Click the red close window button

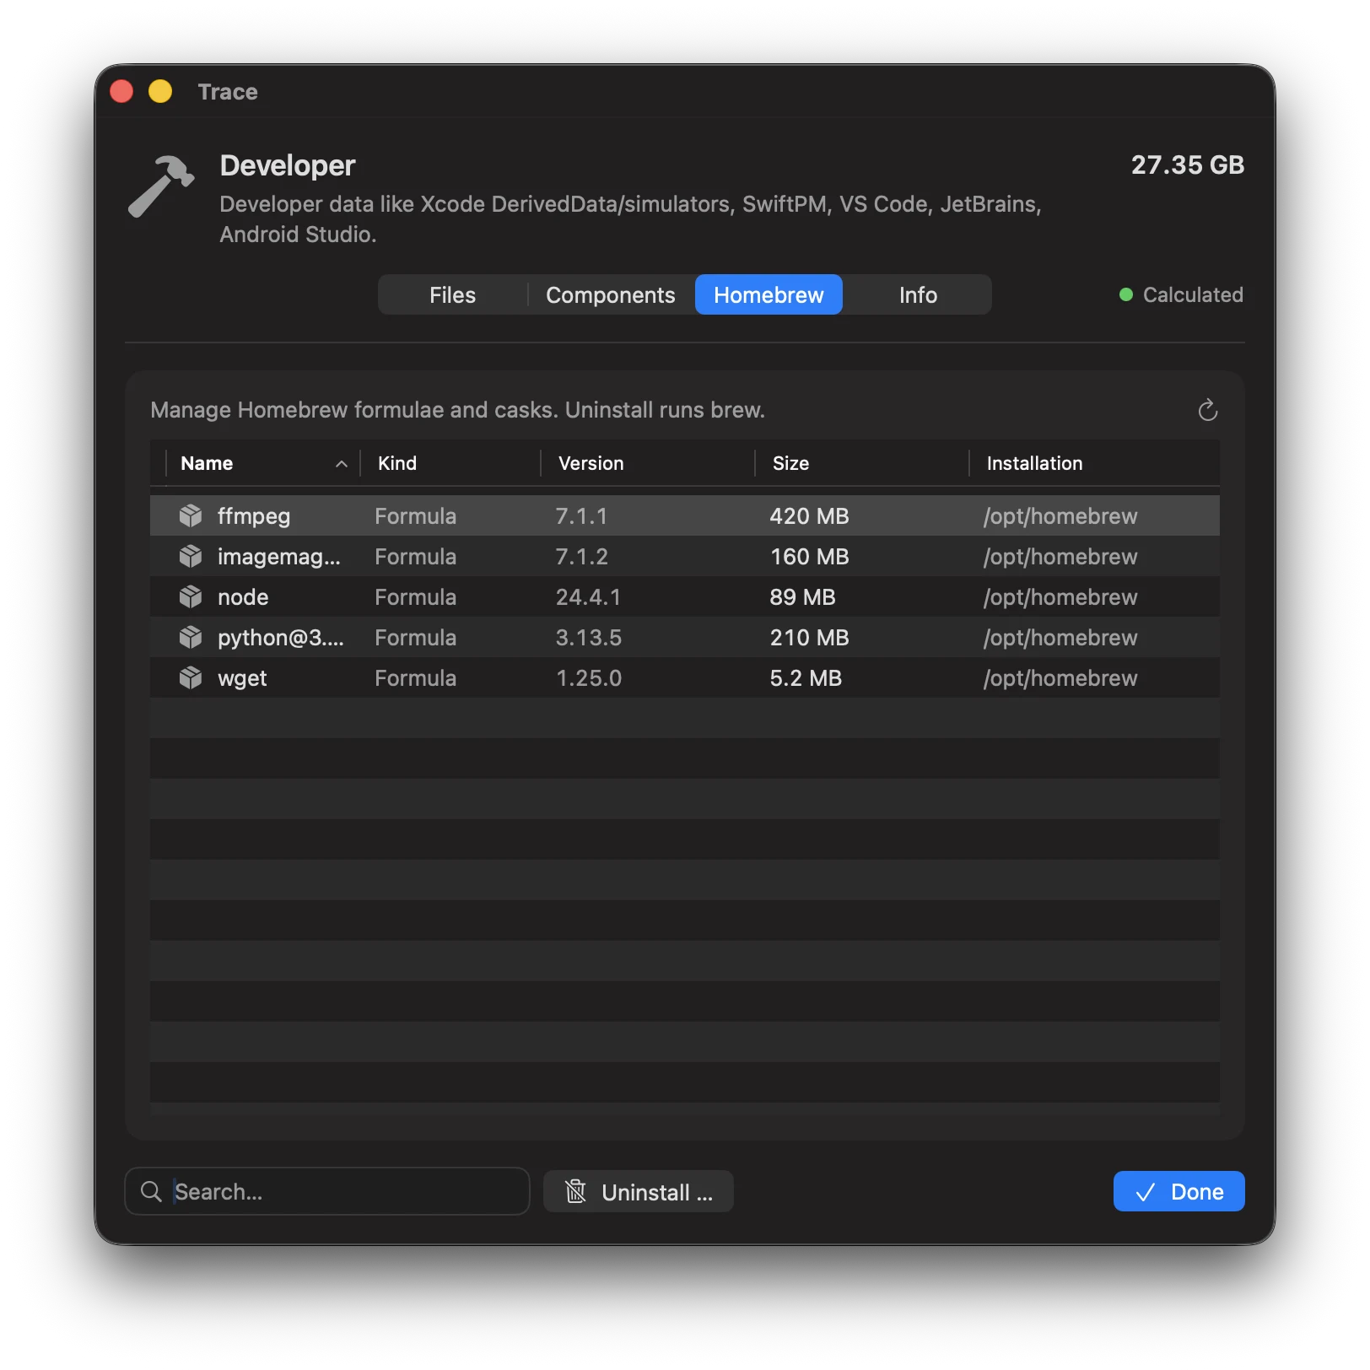(121, 91)
